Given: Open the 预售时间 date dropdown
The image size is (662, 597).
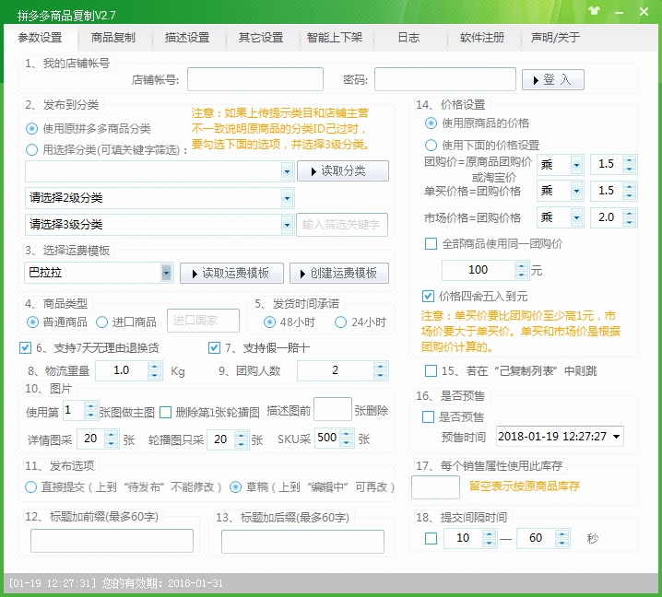Looking at the screenshot, I should (x=615, y=436).
